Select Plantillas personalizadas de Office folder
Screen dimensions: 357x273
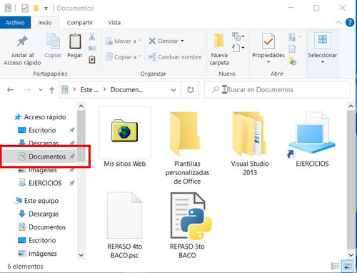click(187, 148)
